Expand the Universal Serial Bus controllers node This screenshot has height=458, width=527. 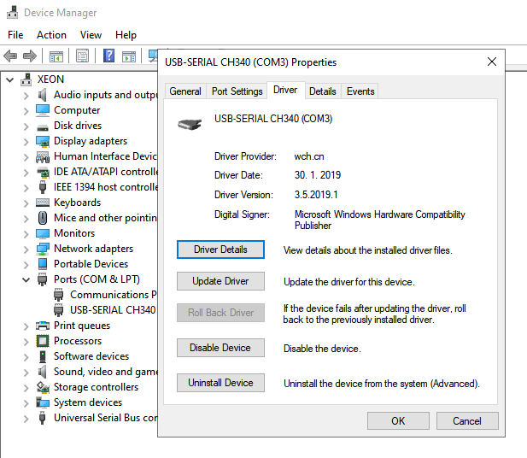point(26,419)
